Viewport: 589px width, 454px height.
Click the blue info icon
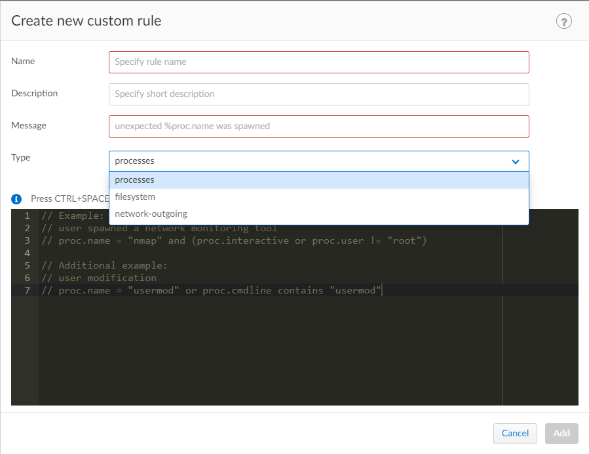16,199
